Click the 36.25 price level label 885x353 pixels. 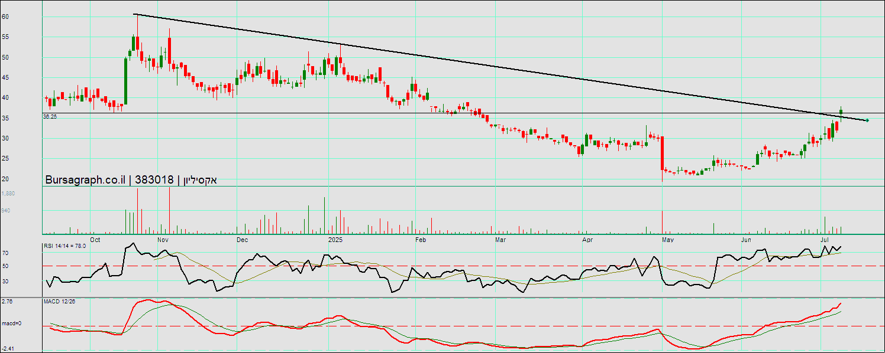click(50, 117)
